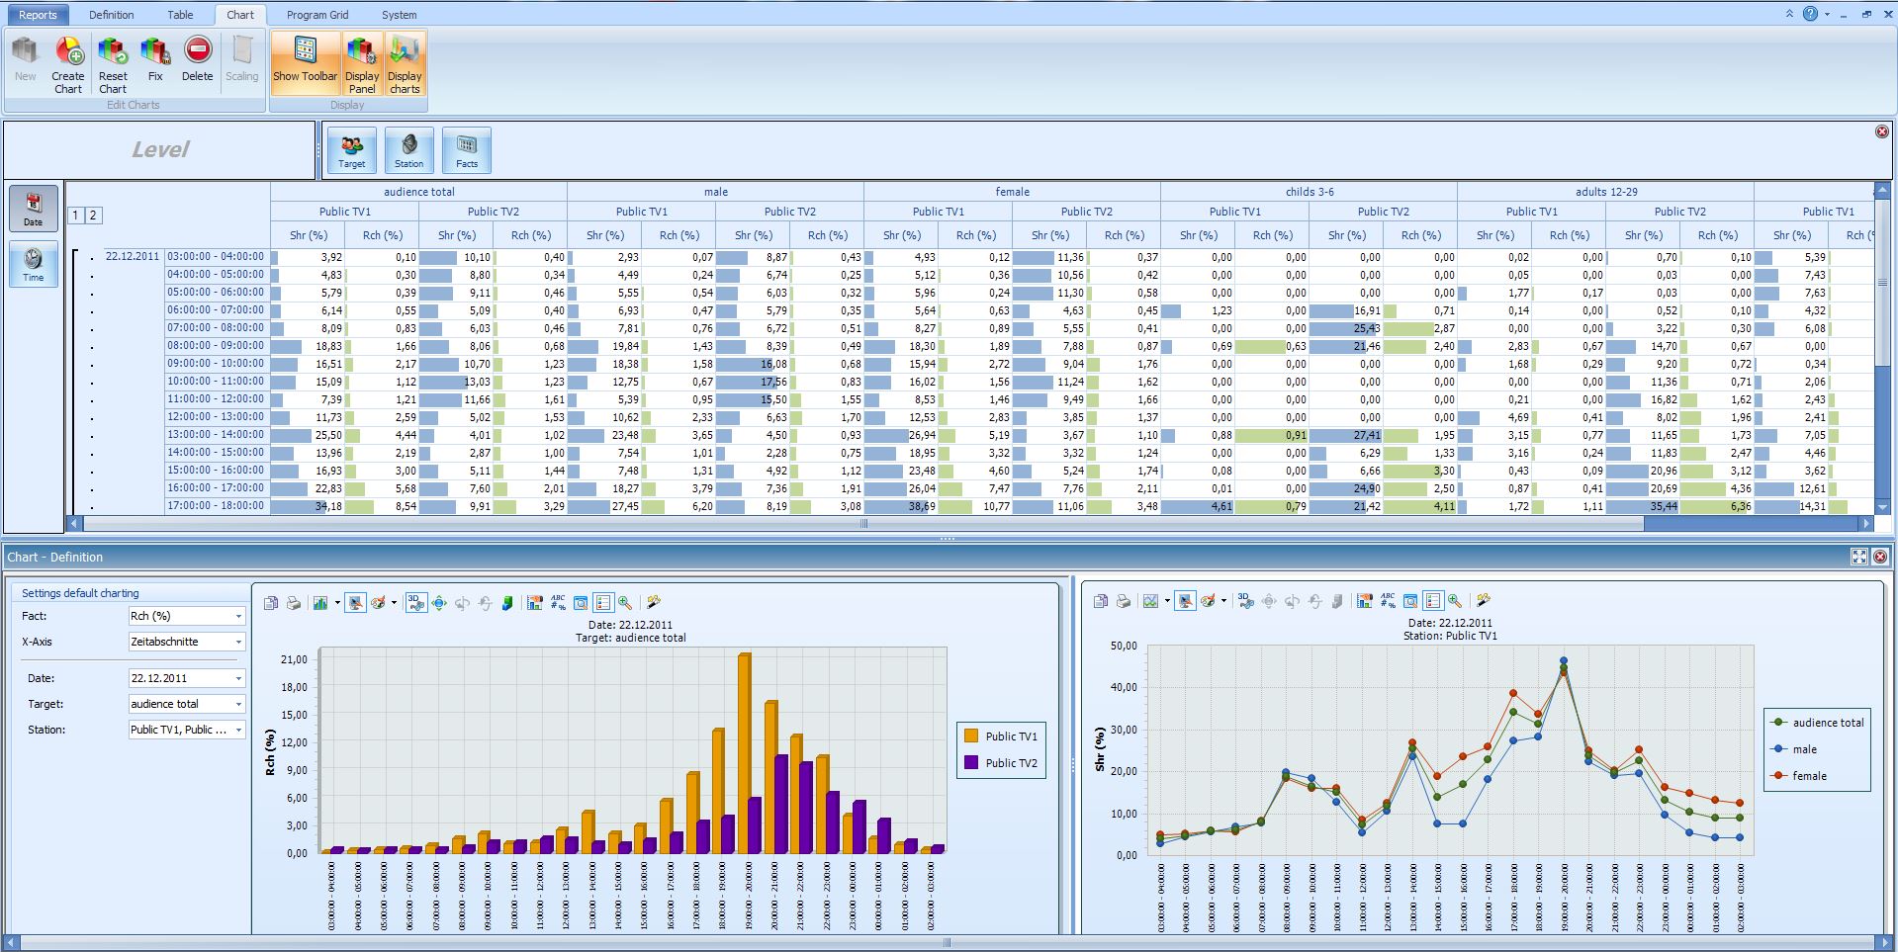The width and height of the screenshot is (1898, 952).
Task: Open chart wizard wand in bar chart toolbar
Action: coord(653,602)
